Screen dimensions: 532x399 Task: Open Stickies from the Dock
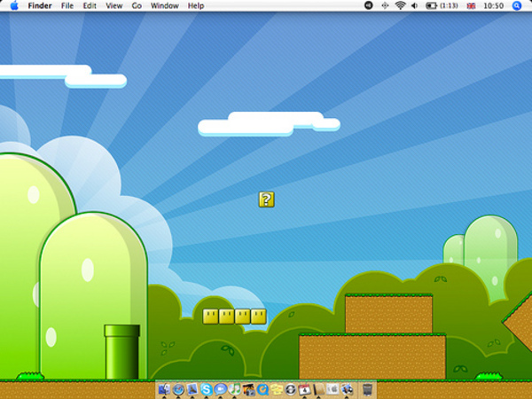pyautogui.click(x=277, y=389)
